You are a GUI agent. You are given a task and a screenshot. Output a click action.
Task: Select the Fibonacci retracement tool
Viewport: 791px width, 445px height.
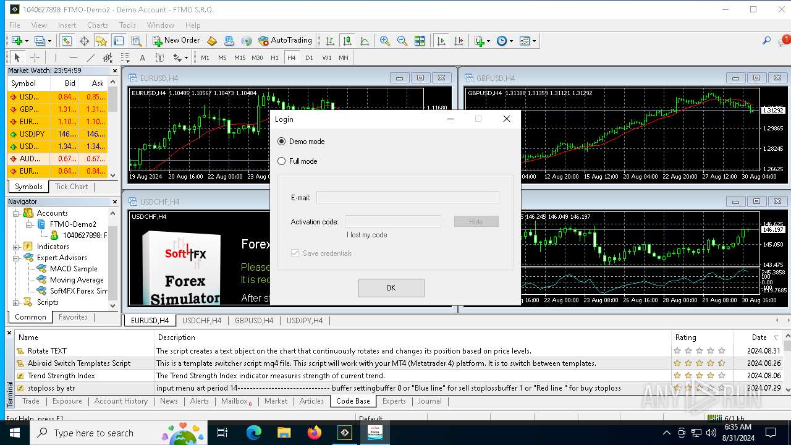(125, 57)
